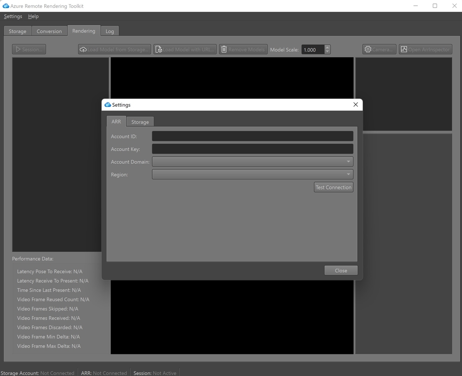
Task: Click the Open ArrInspector button
Action: coord(425,49)
